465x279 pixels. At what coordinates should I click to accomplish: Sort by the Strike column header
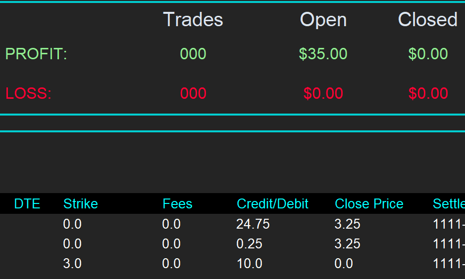click(81, 204)
